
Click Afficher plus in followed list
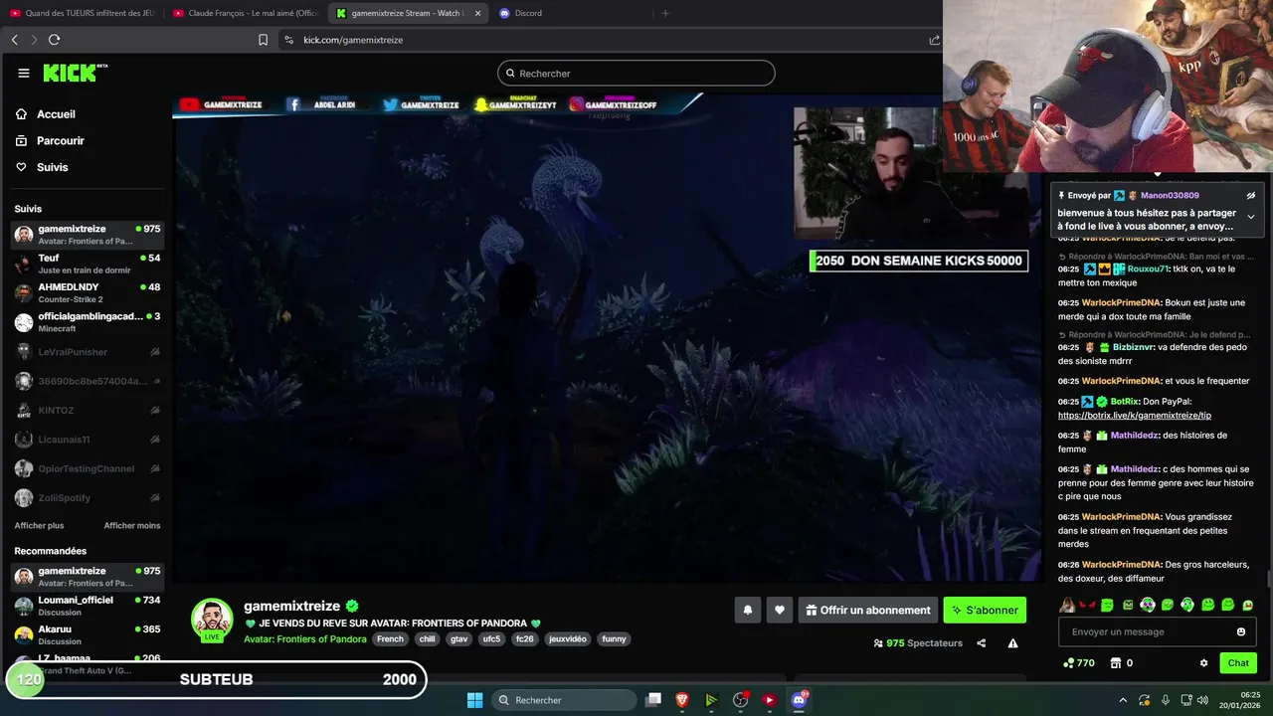(x=39, y=525)
